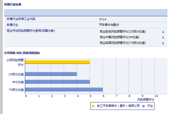
Task: Click the blue legend swatch for 行业
Action: click(143, 106)
